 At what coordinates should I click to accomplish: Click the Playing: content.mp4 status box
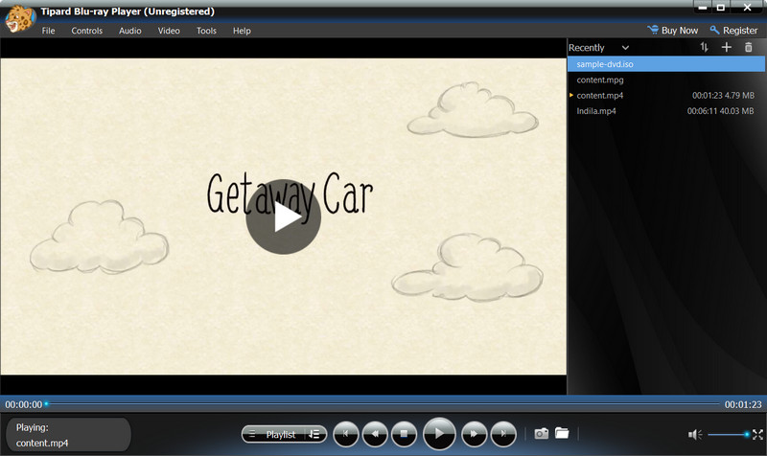(x=68, y=435)
